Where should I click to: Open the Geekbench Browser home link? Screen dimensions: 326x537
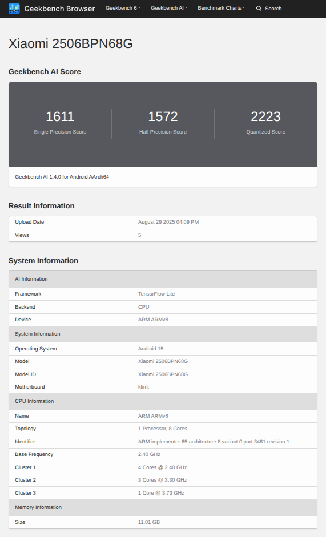click(x=52, y=9)
